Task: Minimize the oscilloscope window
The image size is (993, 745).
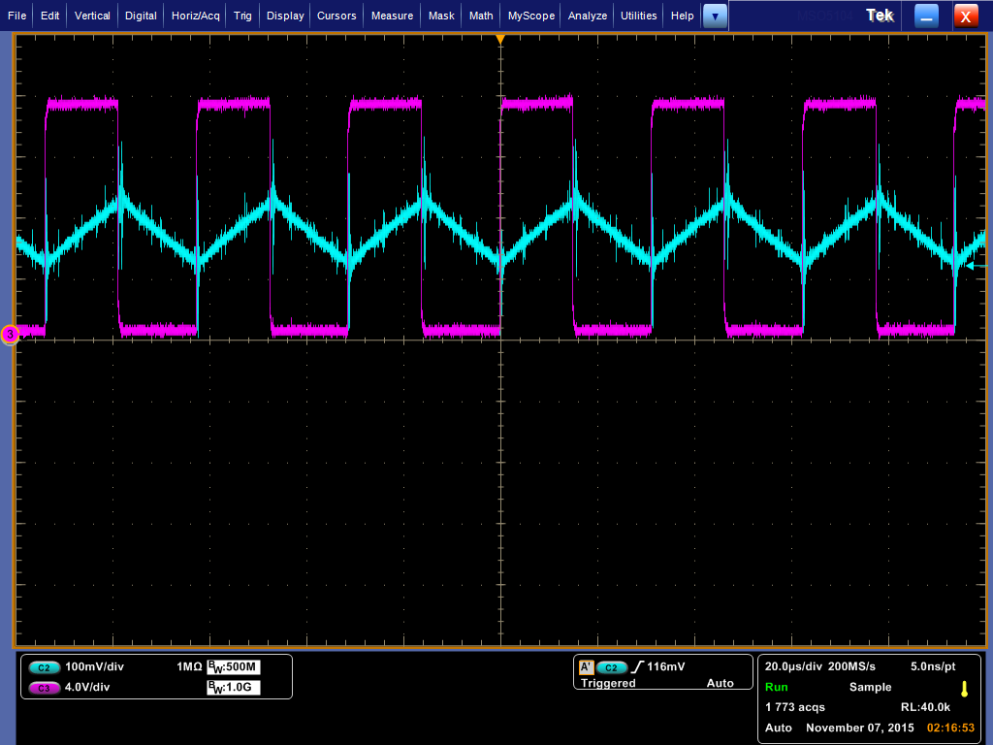Action: pyautogui.click(x=926, y=16)
